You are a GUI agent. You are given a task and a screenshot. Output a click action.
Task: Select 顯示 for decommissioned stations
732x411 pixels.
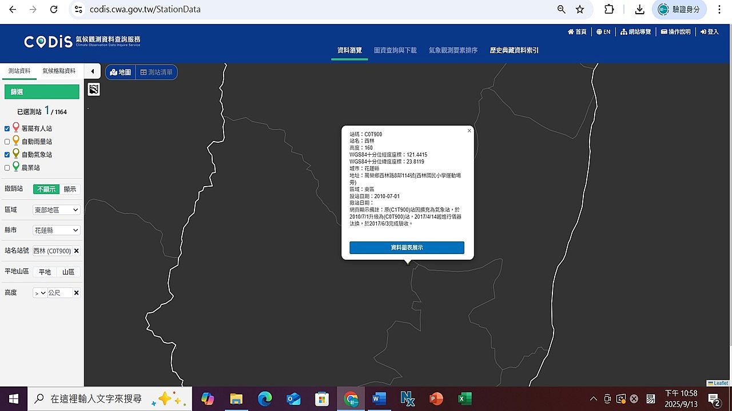70,189
